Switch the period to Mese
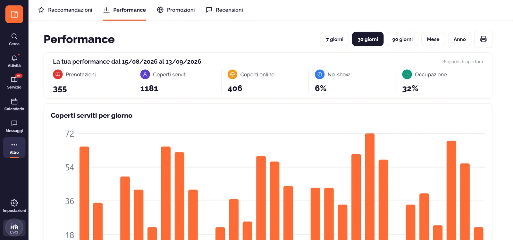Image resolution: width=513 pixels, height=240 pixels. [x=433, y=39]
